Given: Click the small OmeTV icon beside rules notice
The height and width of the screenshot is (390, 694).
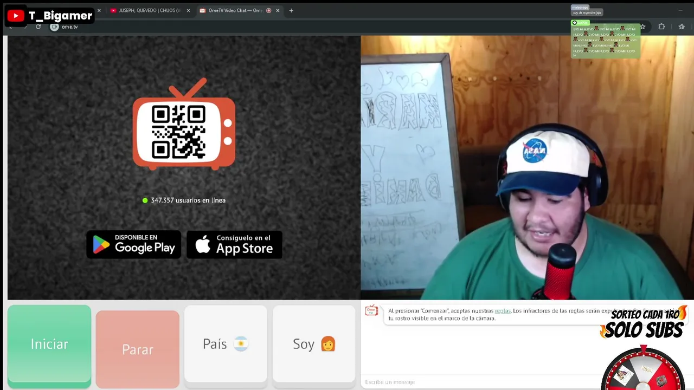Looking at the screenshot, I should tap(371, 310).
